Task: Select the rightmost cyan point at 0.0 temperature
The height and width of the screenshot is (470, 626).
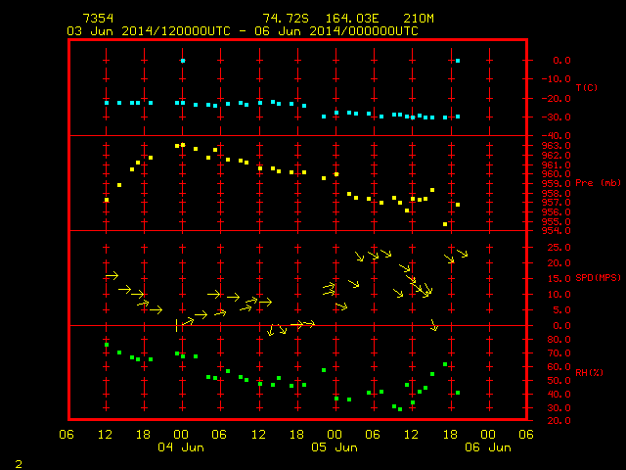Action: (458, 61)
